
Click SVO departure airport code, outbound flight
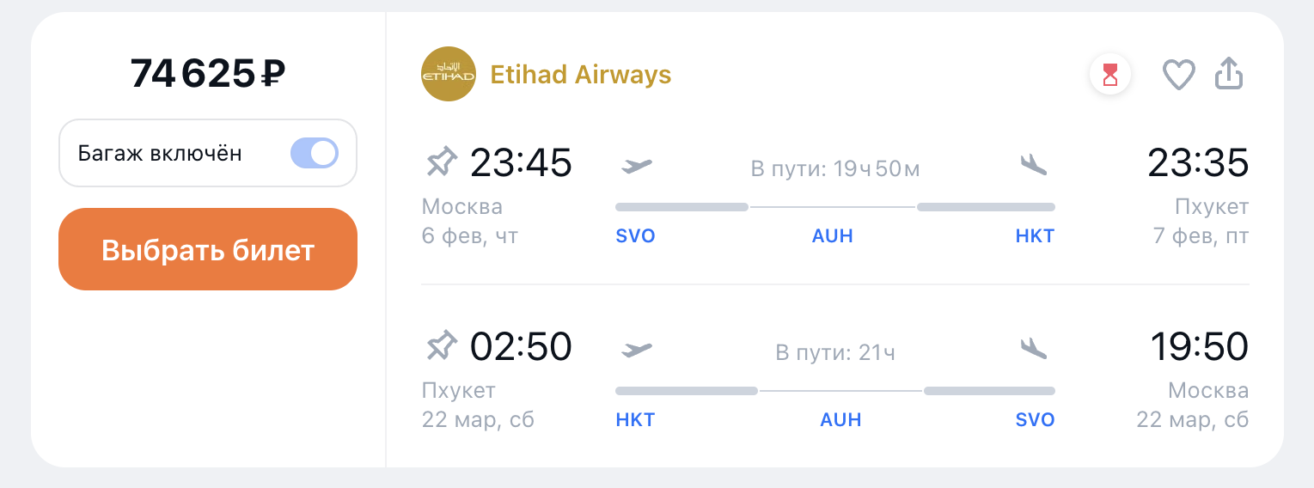point(636,236)
